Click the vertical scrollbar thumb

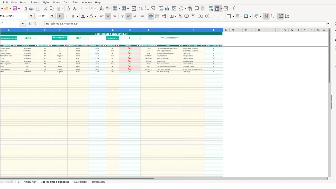click(330, 56)
